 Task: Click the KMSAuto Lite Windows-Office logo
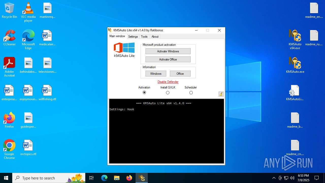(124, 50)
